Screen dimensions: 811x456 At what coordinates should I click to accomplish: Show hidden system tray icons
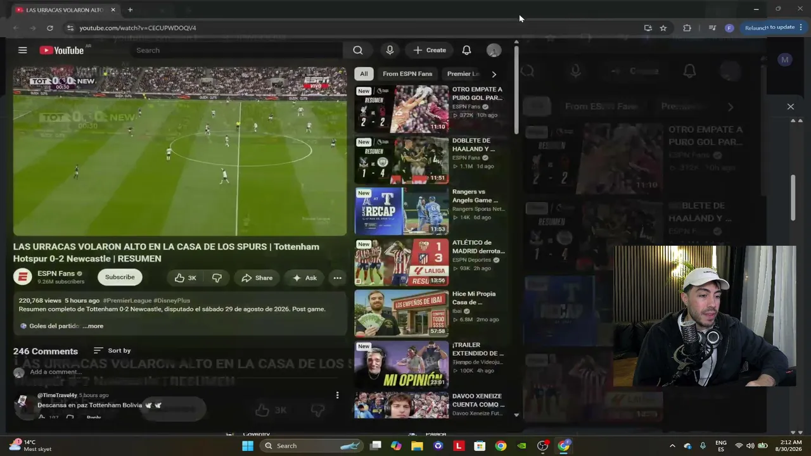[x=672, y=446]
